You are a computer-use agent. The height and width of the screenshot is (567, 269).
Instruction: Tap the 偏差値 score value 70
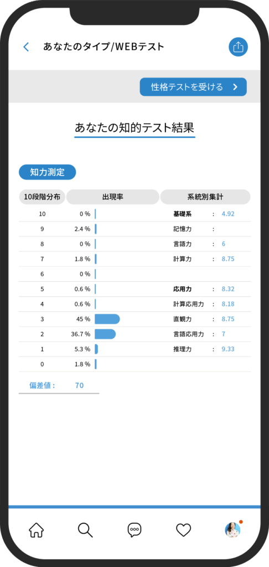(79, 385)
